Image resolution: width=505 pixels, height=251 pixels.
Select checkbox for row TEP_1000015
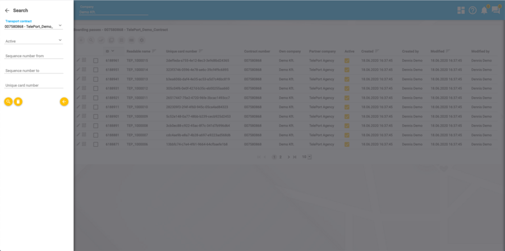click(95, 61)
